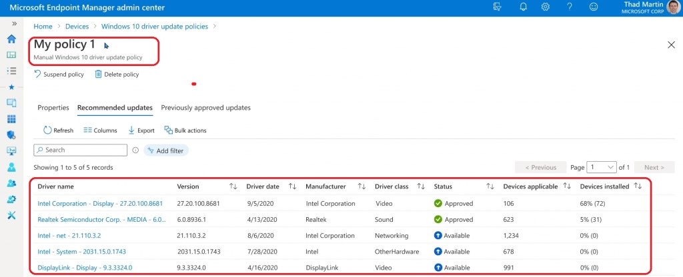Open Previously approved updates tab
Screen dimensions: 683x277
coord(205,107)
